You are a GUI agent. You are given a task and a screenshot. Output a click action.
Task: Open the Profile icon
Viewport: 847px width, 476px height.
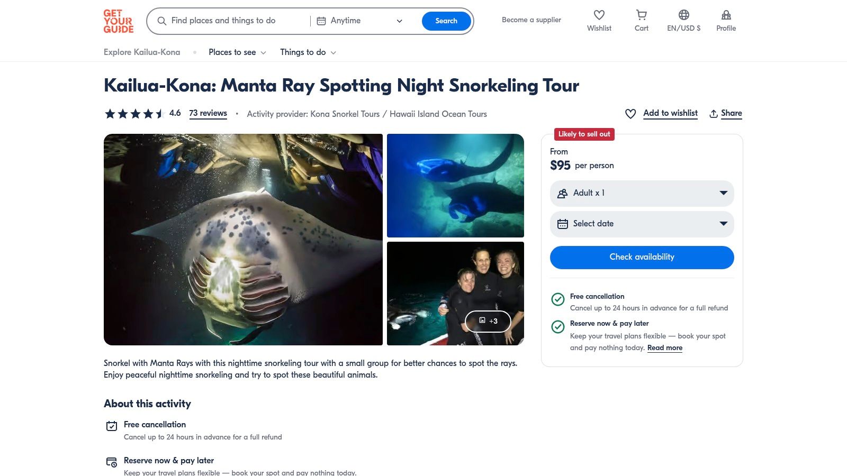(x=726, y=15)
